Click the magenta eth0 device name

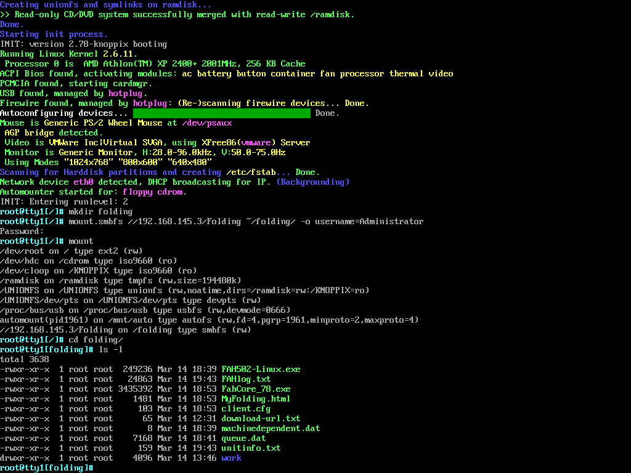(x=84, y=182)
